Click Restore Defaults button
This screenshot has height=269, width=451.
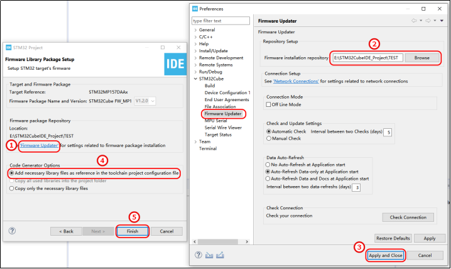(393, 238)
